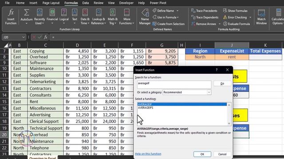Viewport: 284px width, 159px height.
Task: Expand the Name Box dropdown arrow
Action: (x=24, y=37)
